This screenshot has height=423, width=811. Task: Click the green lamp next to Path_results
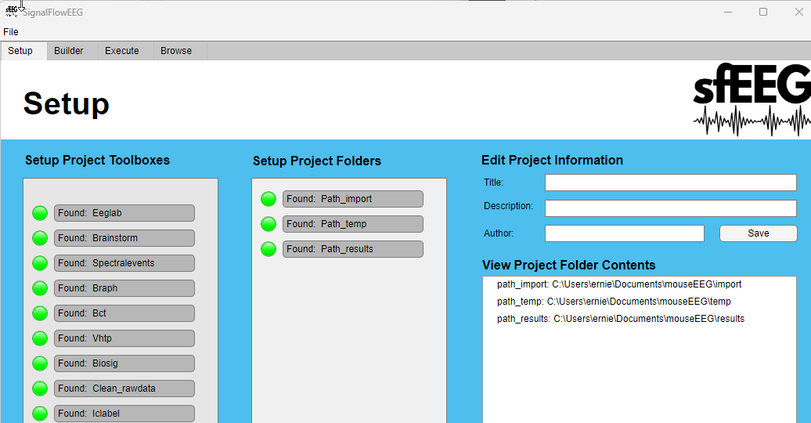[269, 249]
